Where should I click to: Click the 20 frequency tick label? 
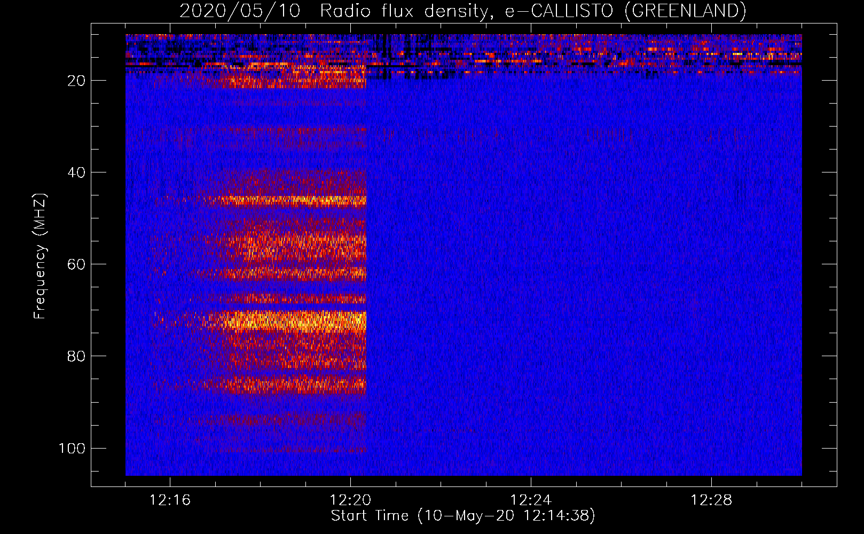tap(76, 81)
